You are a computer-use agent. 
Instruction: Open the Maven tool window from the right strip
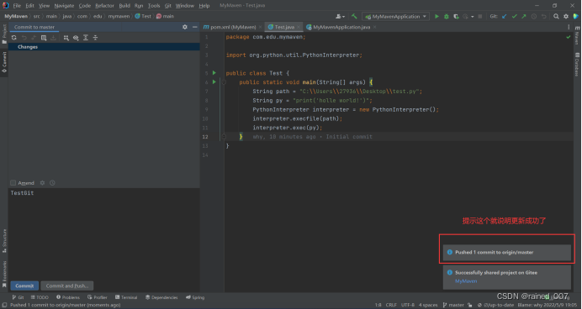(577, 35)
